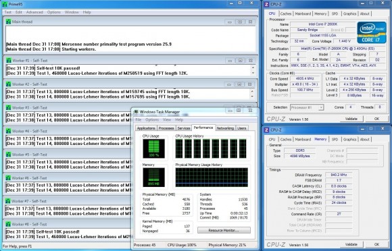Open the File menu in Task Manager
Viewport: 392px width, 251px height.
139,119
